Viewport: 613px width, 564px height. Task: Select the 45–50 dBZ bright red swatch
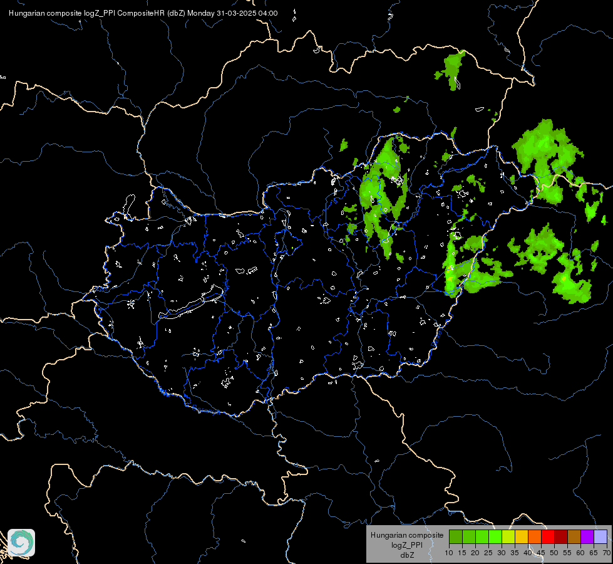(x=548, y=536)
